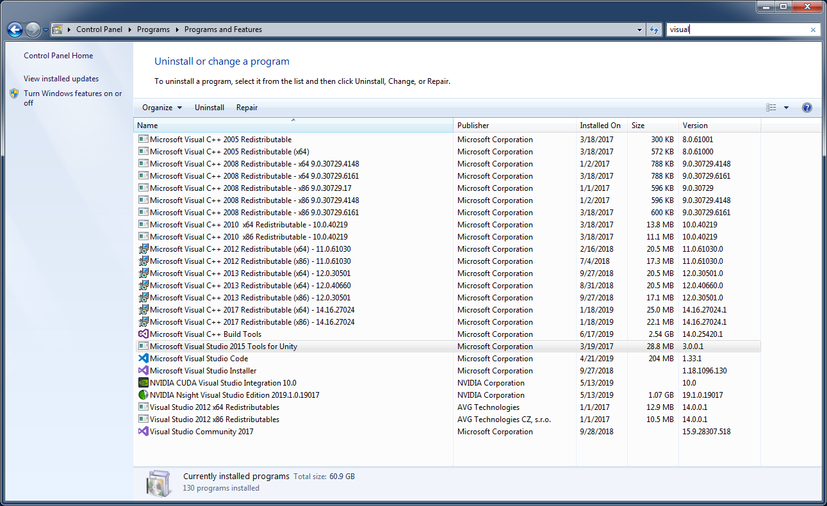The height and width of the screenshot is (506, 827).
Task: Uninstall the selected program
Action: tap(209, 107)
